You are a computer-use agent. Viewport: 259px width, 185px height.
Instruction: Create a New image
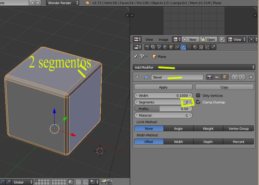point(190,40)
